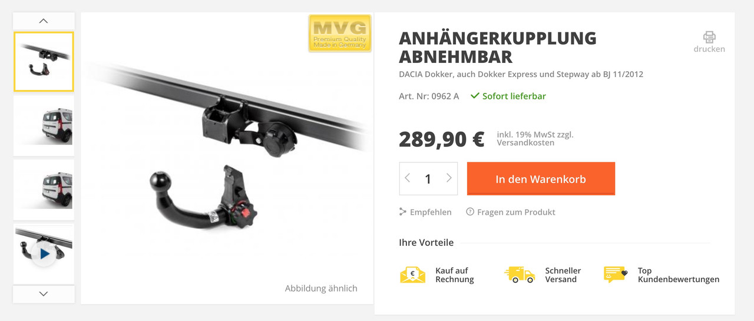Click the MVG Premium Quality badge
The width and height of the screenshot is (754, 321).
[x=340, y=34]
